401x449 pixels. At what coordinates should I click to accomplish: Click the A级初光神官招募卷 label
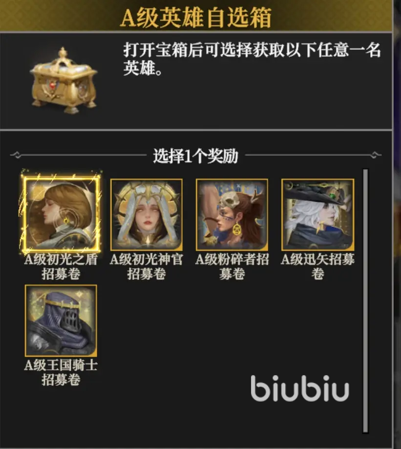[x=146, y=266]
